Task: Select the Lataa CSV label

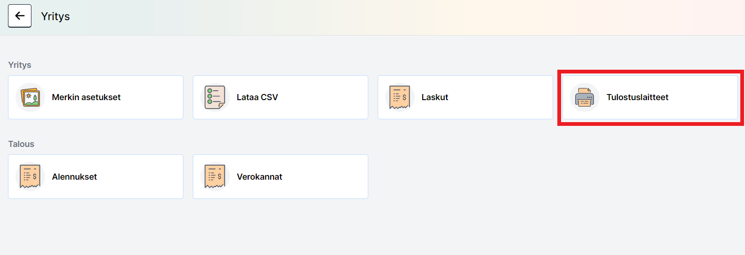Action: point(257,97)
